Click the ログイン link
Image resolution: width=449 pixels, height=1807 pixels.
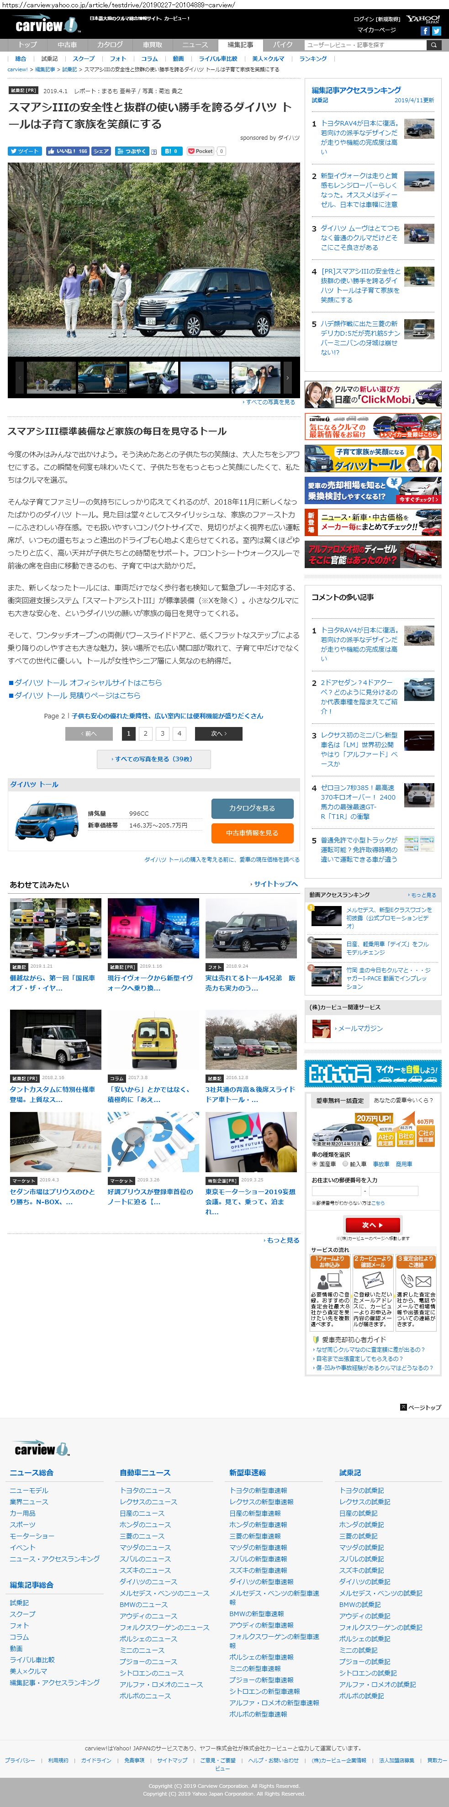pyautogui.click(x=364, y=20)
